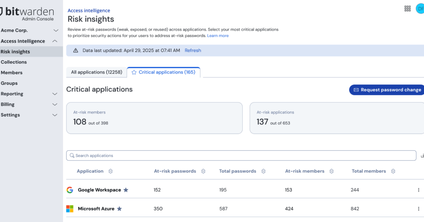Click Request password change button
The height and width of the screenshot is (222, 424).
(387, 90)
